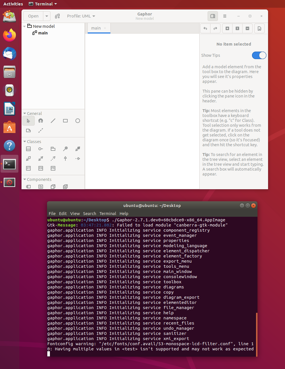Switch to the main diagram tab
The height and width of the screenshot is (369, 285).
[x=96, y=28]
